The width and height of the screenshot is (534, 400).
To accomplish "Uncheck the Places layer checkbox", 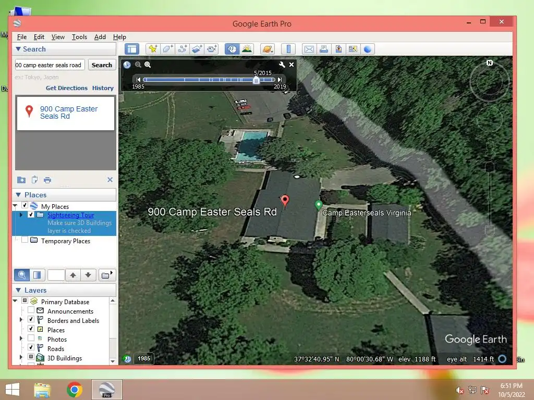I will [31, 329].
